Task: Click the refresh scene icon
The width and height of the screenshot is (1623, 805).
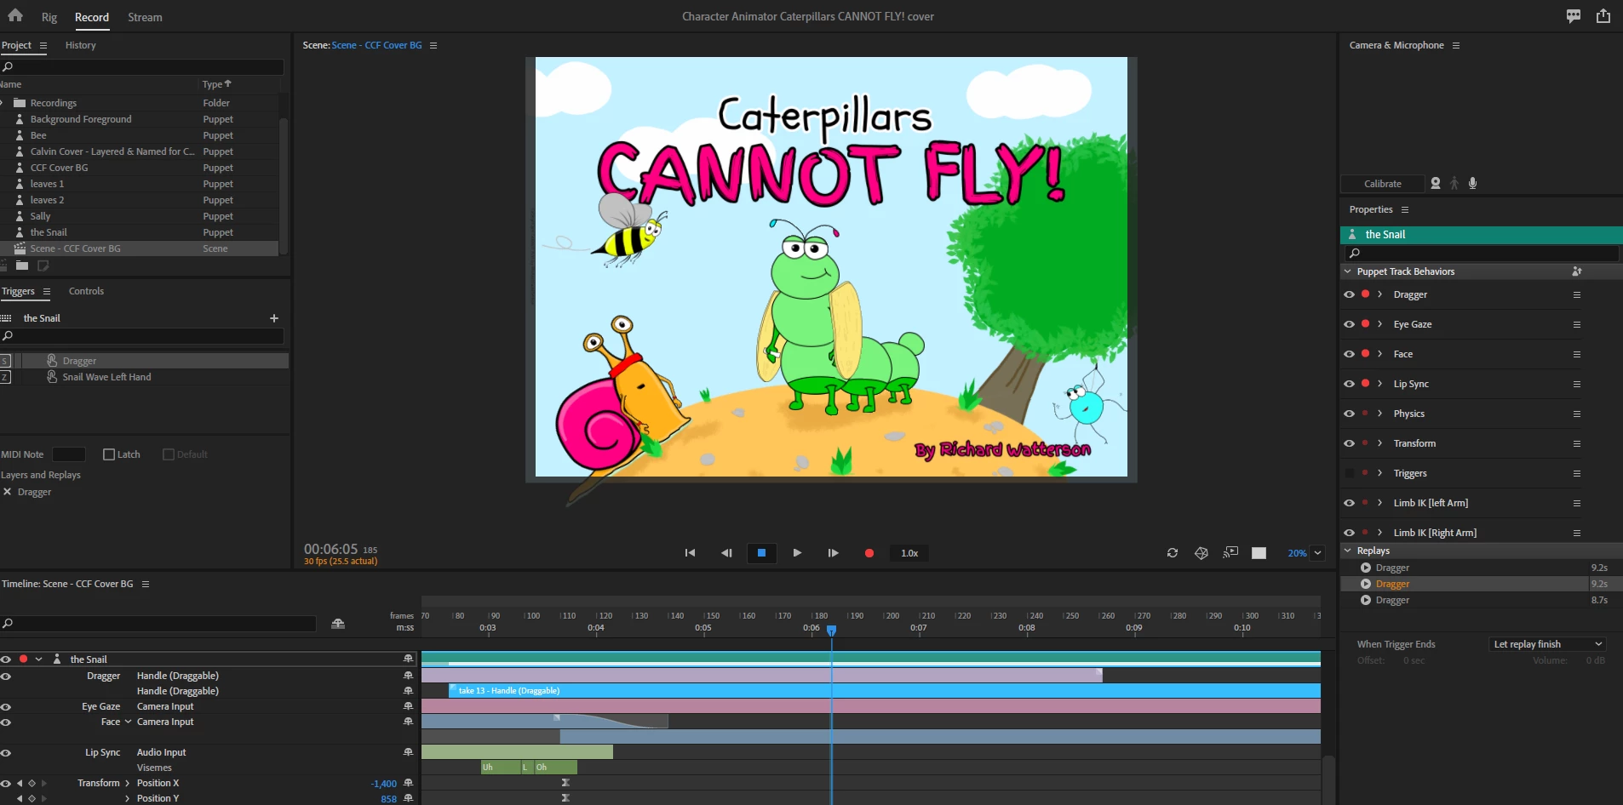Action: point(1173,553)
